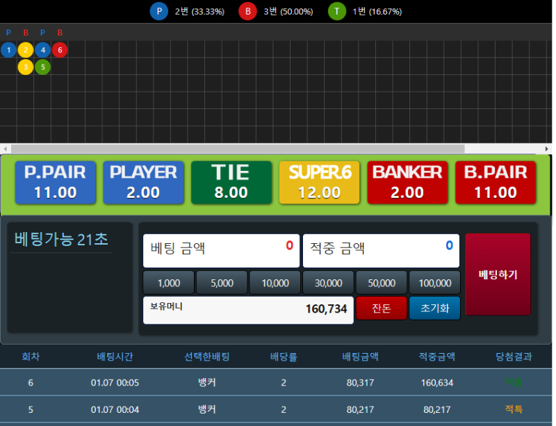Click the blue 초기화 reset button
Screen dimensions: 556x426
point(435,309)
